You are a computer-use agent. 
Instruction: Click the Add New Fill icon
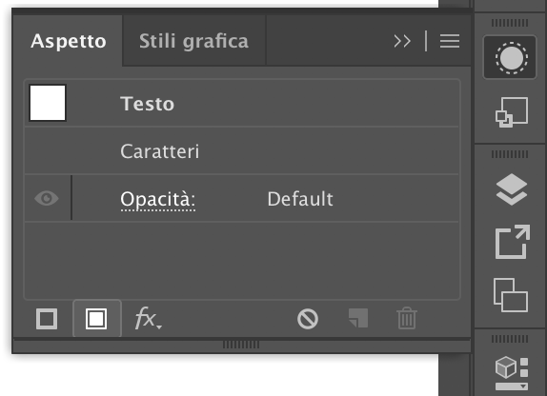click(96, 319)
